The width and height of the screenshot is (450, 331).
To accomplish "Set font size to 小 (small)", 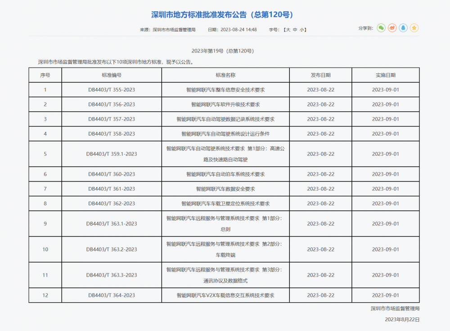I will [x=302, y=30].
